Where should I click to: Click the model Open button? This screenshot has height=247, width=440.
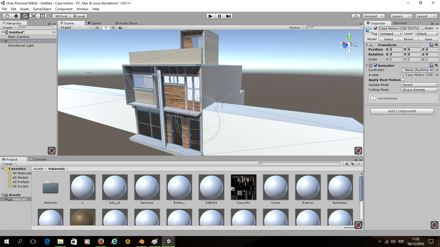pyautogui.click(x=429, y=39)
